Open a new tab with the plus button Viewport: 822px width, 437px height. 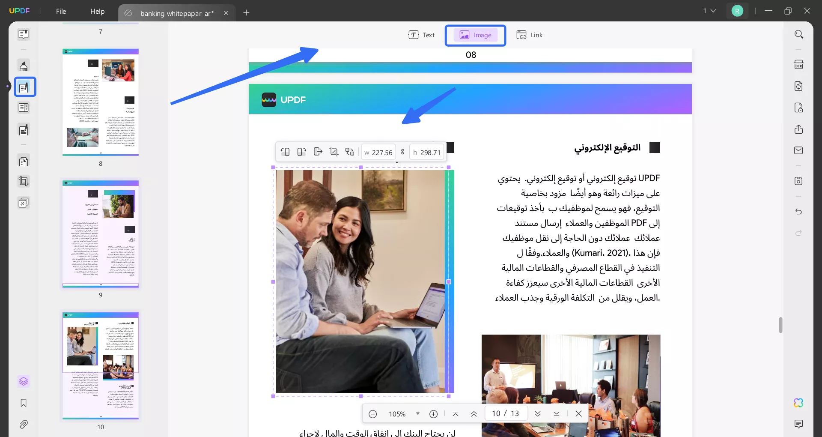point(246,13)
